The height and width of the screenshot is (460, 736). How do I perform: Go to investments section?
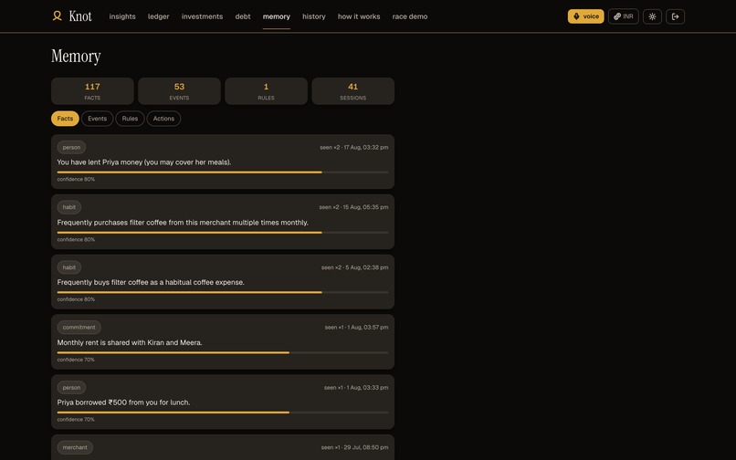point(203,16)
